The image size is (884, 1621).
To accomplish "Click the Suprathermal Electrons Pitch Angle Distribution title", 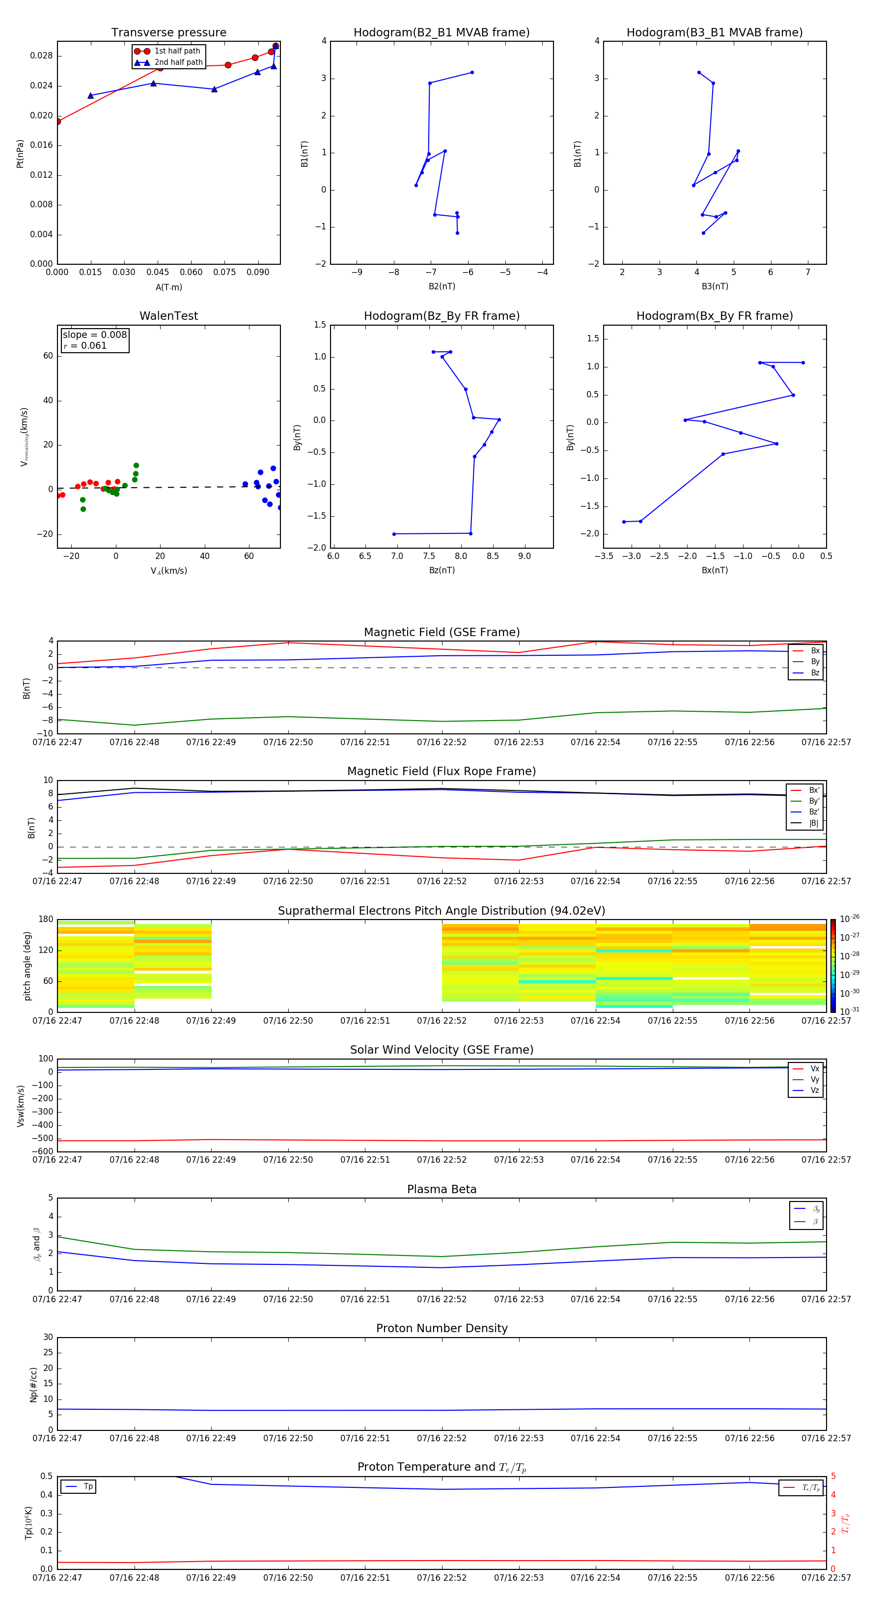I will click(442, 911).
